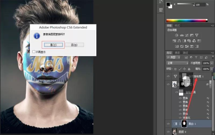Open the 填充 slider arrow

pos(212,69)
